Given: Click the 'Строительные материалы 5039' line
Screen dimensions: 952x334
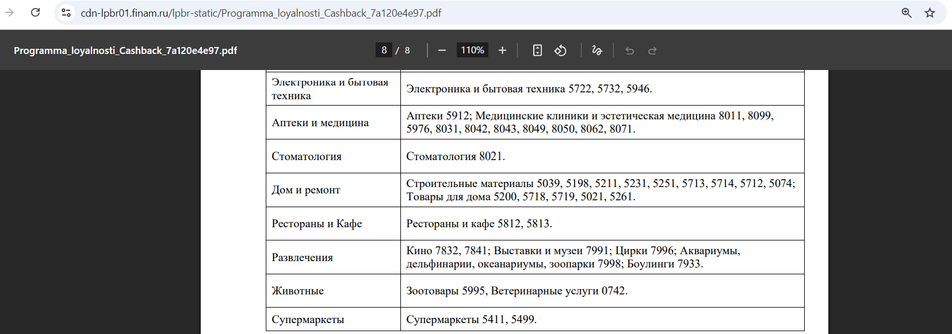Looking at the screenshot, I should point(601,183).
